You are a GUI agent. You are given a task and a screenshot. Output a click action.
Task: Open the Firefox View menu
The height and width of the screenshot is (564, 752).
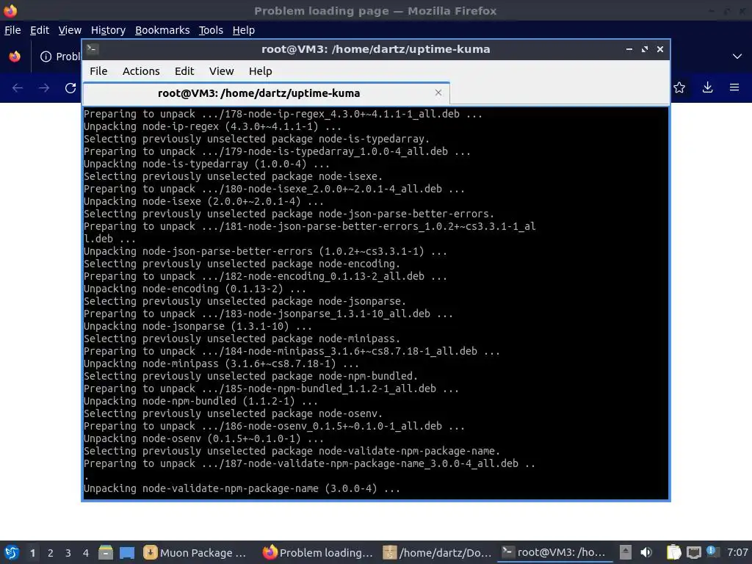pos(70,30)
